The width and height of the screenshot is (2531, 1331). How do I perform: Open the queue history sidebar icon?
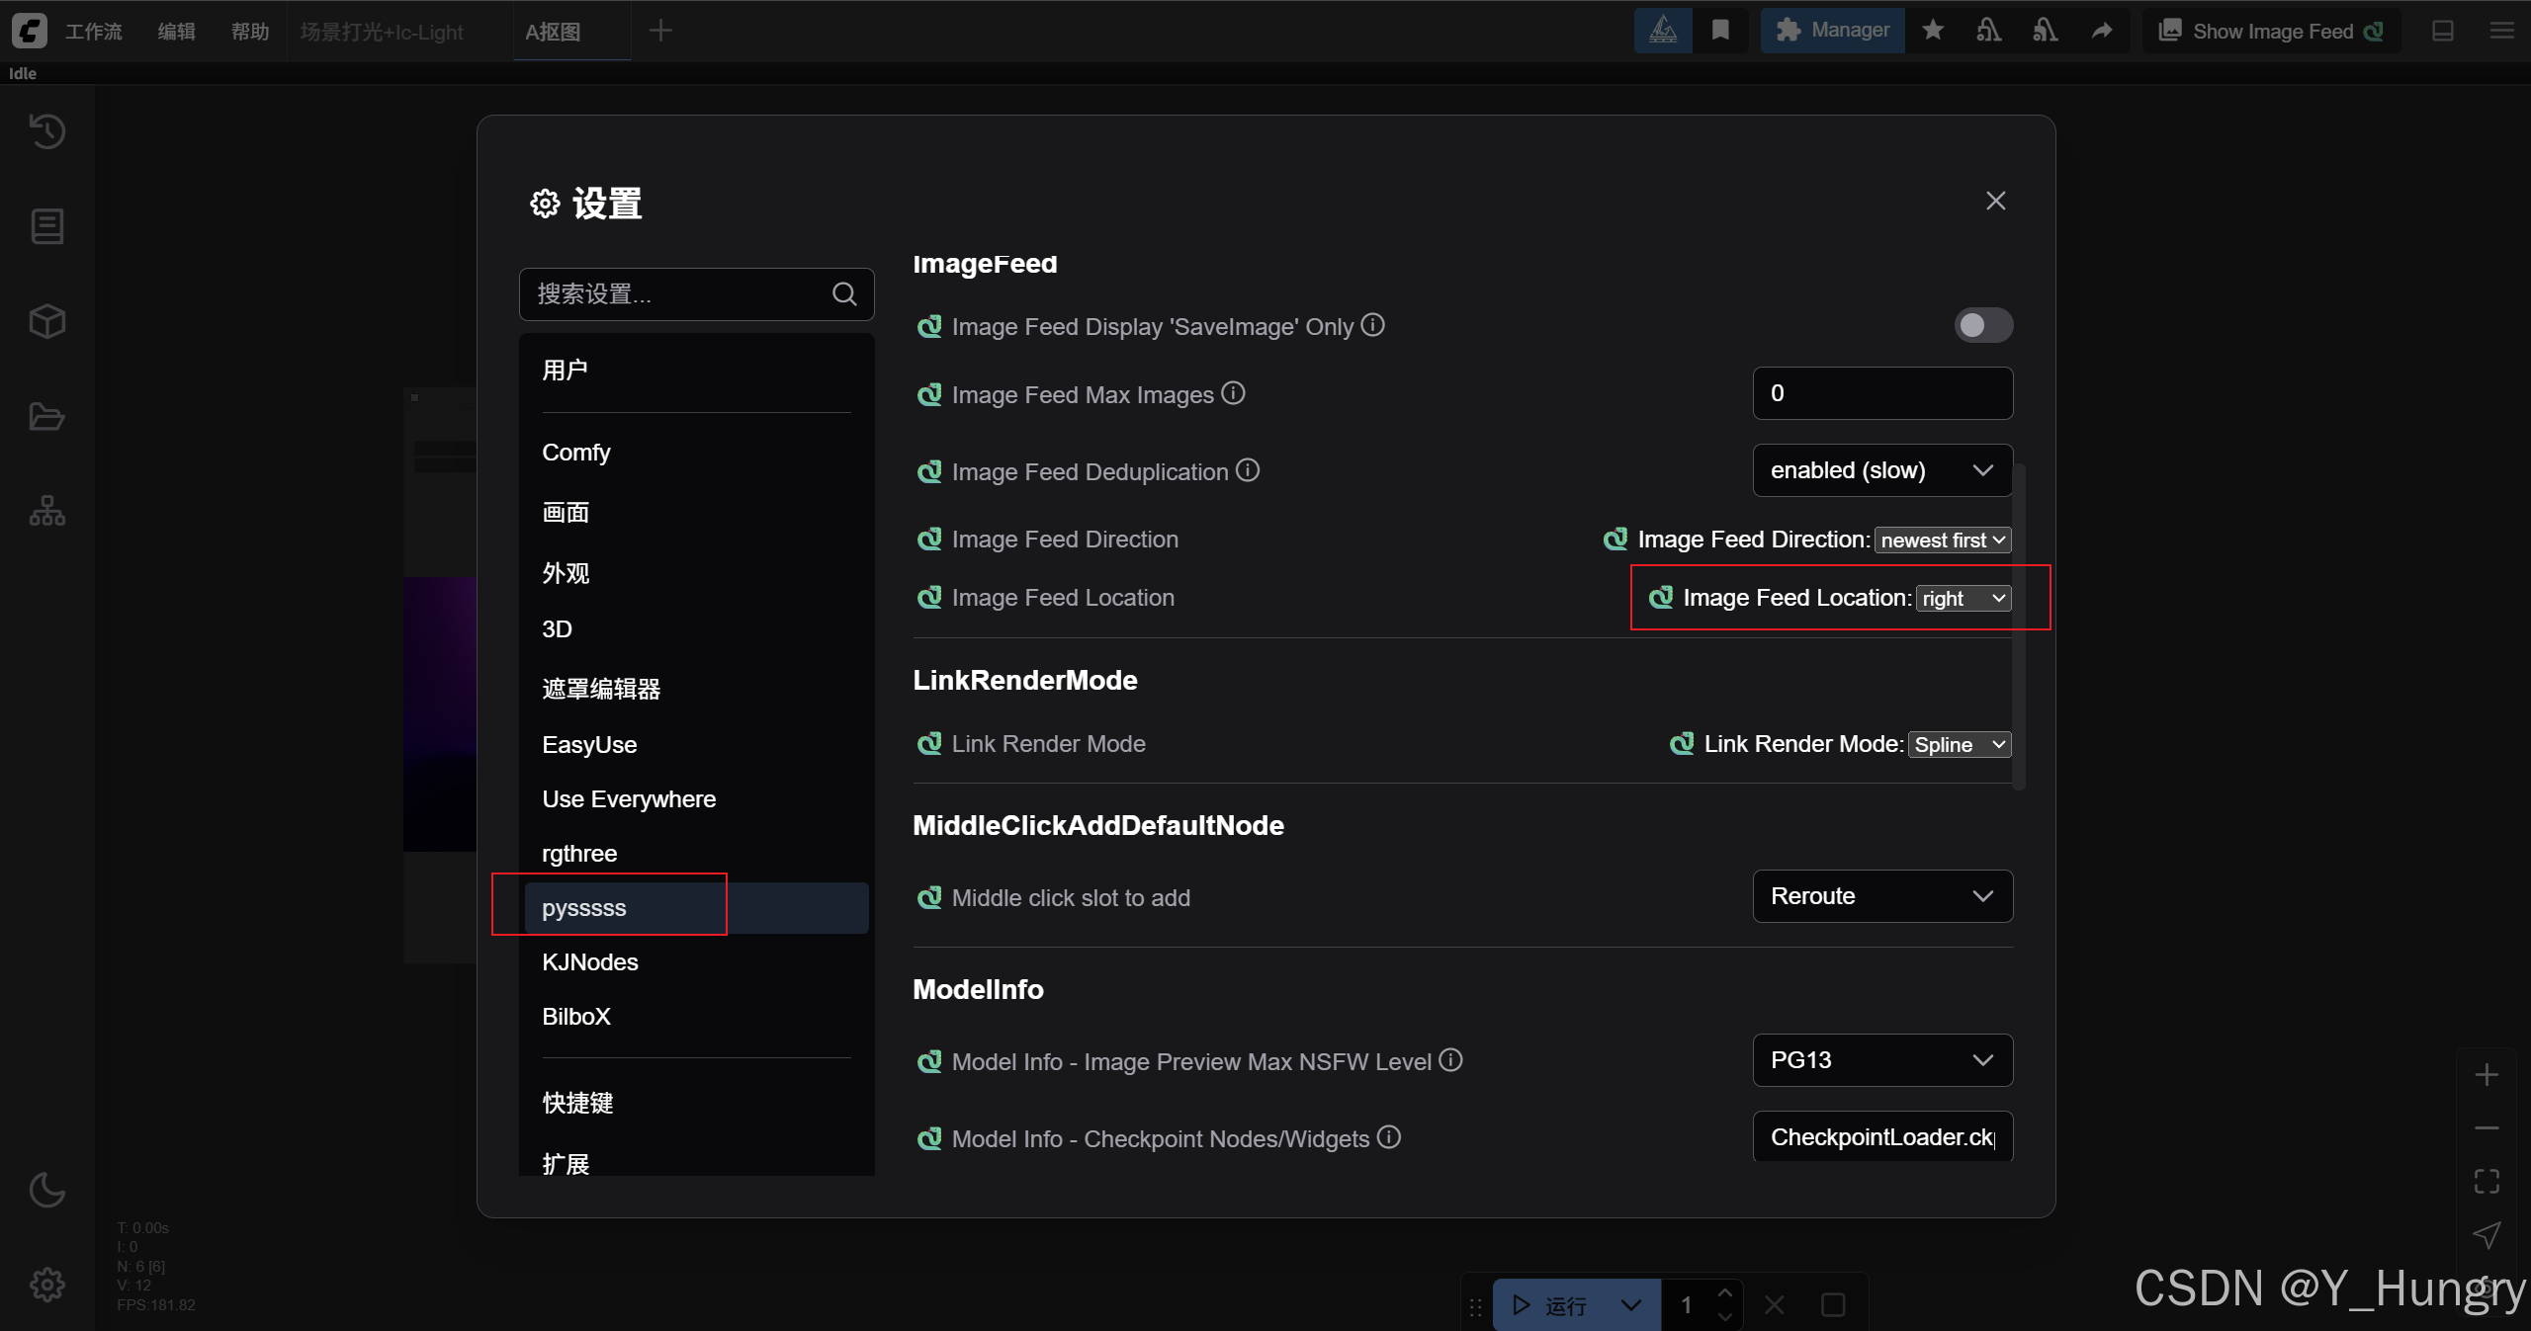(x=46, y=131)
